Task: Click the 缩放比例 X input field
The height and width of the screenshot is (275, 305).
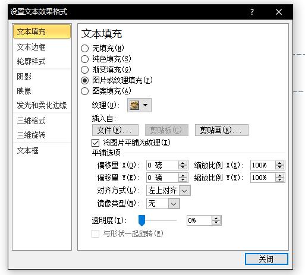Action: [263, 165]
